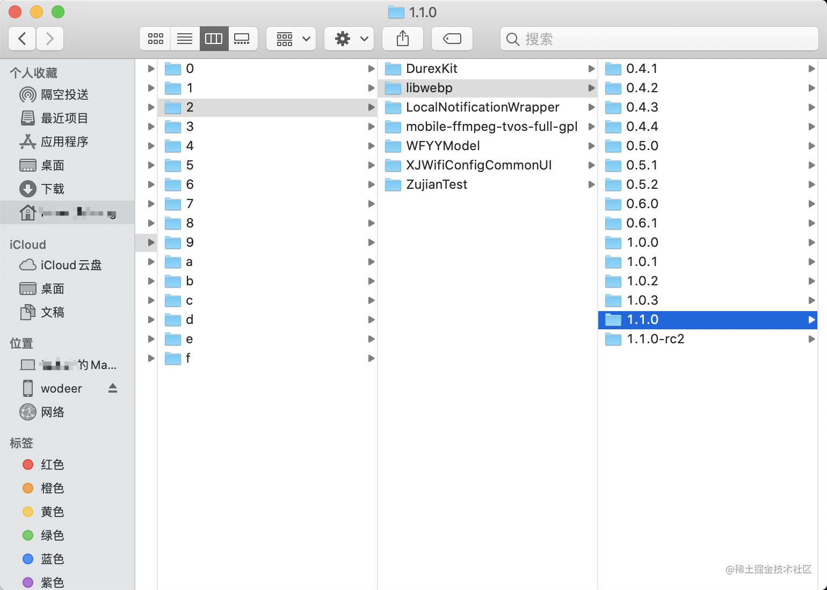Click the red (红色) tag swatch
The height and width of the screenshot is (590, 827).
coord(28,464)
